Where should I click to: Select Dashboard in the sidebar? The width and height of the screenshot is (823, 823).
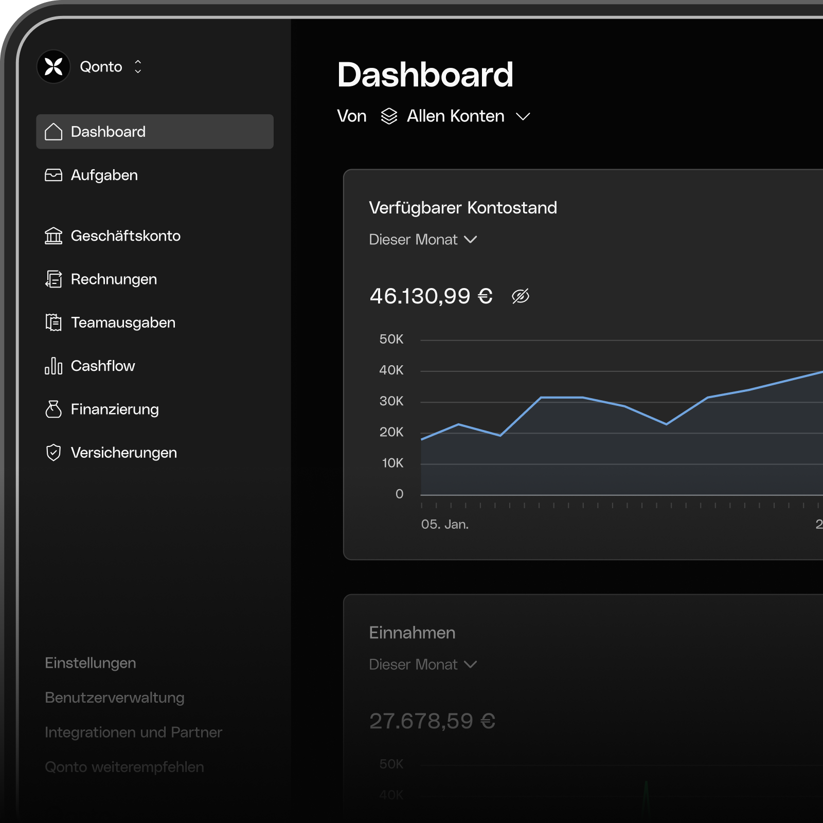108,132
